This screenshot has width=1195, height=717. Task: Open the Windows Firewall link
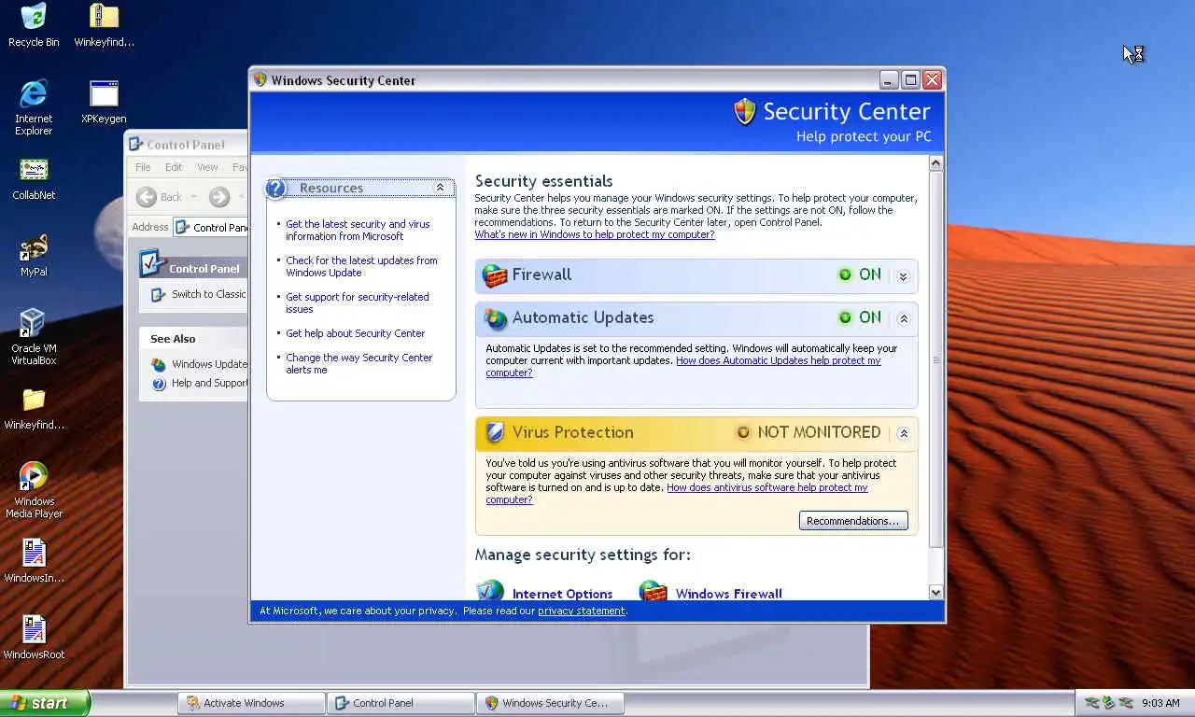(x=728, y=594)
